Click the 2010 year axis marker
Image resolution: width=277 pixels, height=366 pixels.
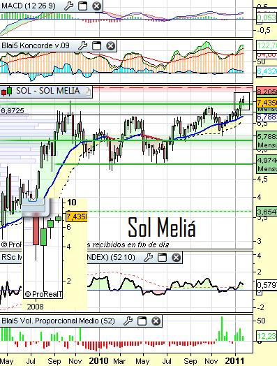tap(98, 361)
